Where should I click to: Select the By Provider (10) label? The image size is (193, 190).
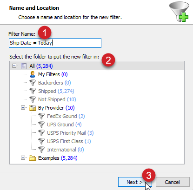(56, 108)
